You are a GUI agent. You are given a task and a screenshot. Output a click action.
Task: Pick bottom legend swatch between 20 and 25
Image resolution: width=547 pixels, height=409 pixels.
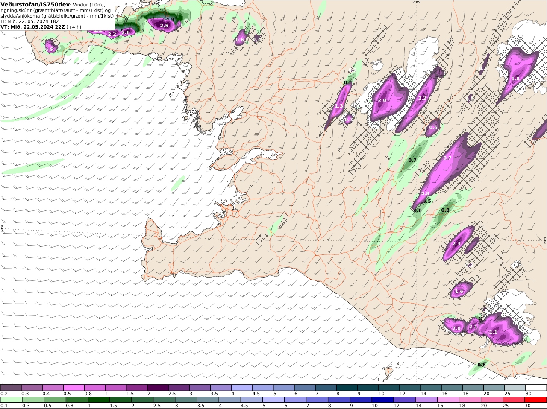click(x=492, y=400)
